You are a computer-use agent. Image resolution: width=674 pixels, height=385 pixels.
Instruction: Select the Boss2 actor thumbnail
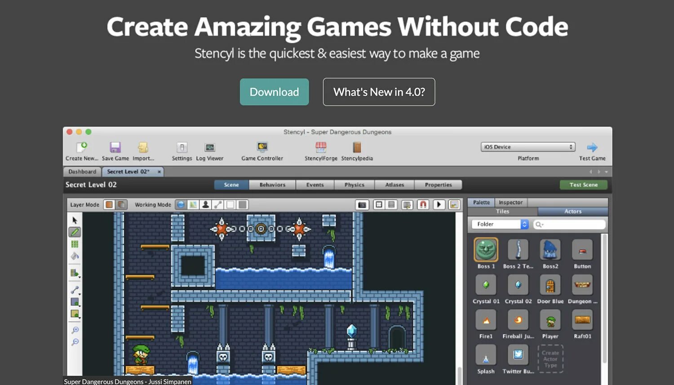click(x=550, y=250)
